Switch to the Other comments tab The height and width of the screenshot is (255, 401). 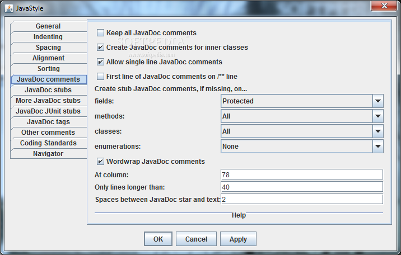[48, 133]
